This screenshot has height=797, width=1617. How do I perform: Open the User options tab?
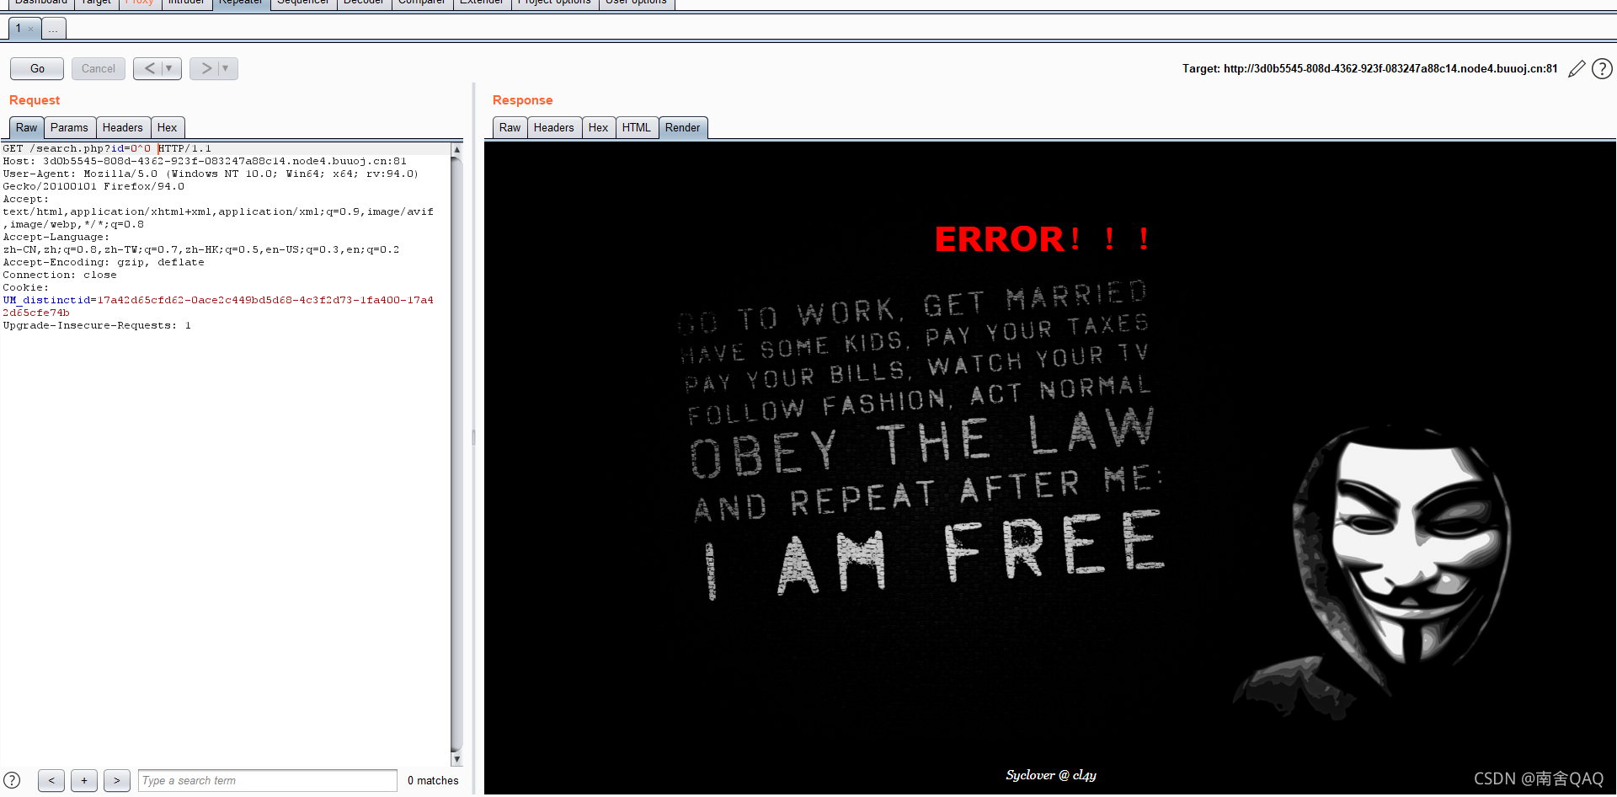click(637, 3)
